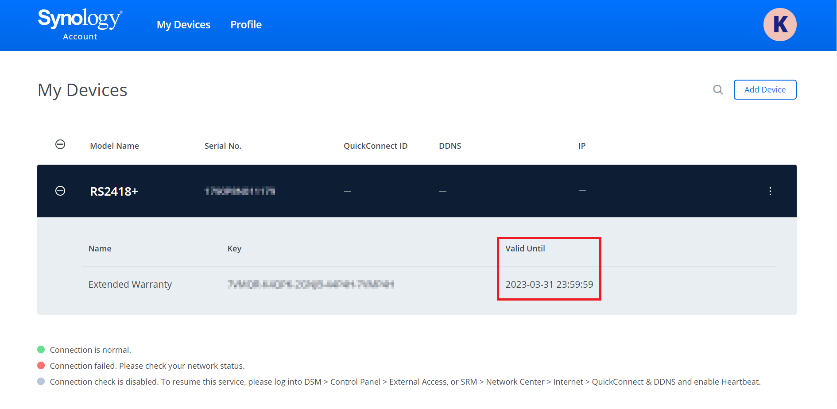Viewport: 837px width, 409px height.
Task: Open the user avatar K menu
Action: coord(779,25)
